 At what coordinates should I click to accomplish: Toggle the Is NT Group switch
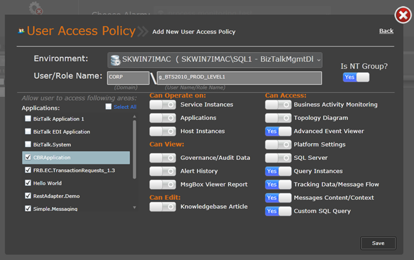click(356, 77)
